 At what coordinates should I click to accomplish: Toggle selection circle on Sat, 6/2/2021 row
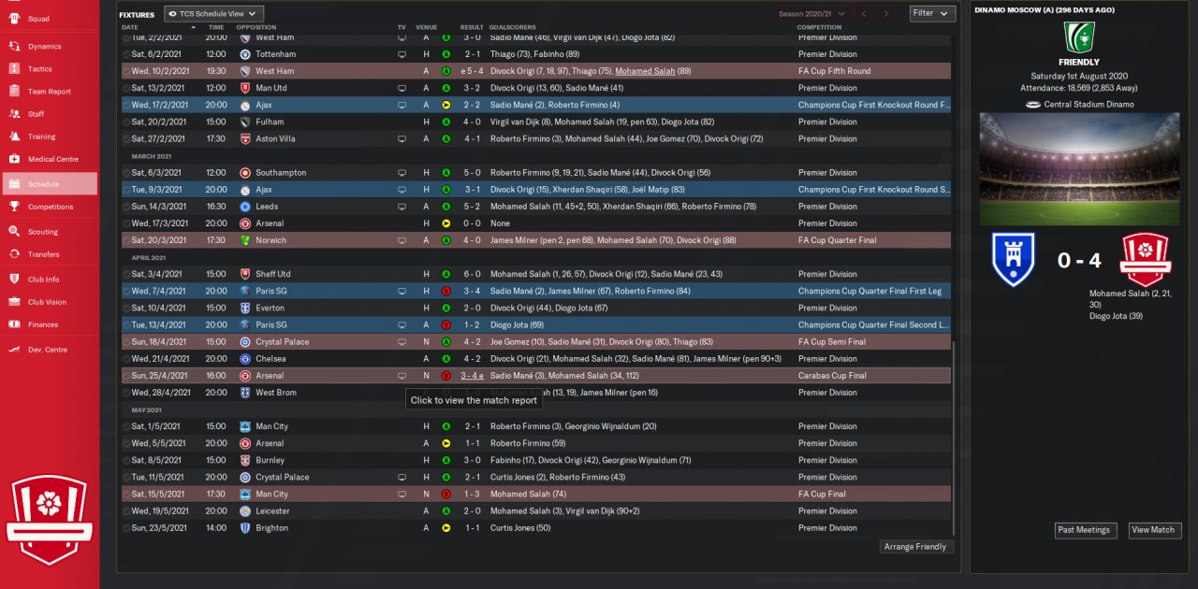coord(126,54)
